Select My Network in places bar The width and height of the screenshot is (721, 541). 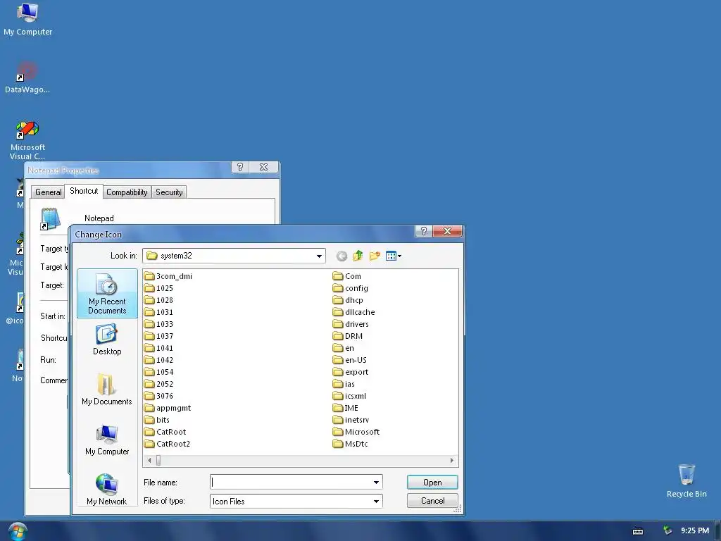(107, 490)
